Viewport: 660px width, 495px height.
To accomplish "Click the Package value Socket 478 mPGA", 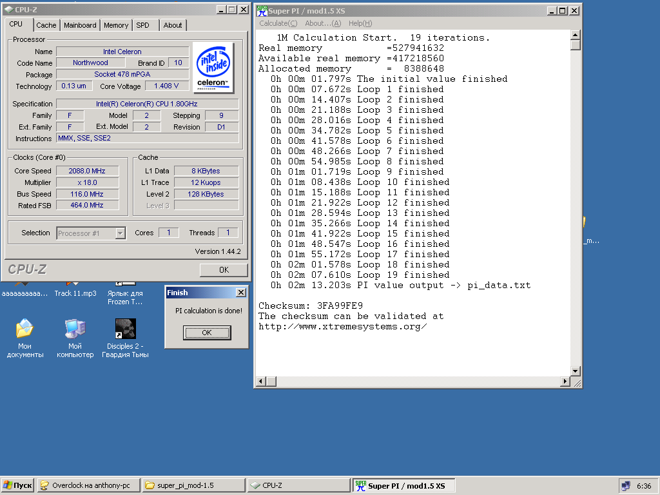I will click(122, 74).
